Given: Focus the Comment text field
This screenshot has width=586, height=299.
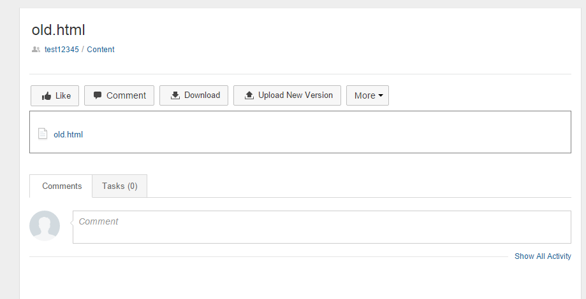Looking at the screenshot, I should 322,227.
